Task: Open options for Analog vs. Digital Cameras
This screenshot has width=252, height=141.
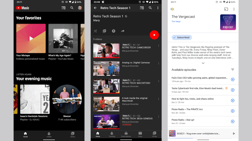Action: pyautogui.click(x=158, y=64)
